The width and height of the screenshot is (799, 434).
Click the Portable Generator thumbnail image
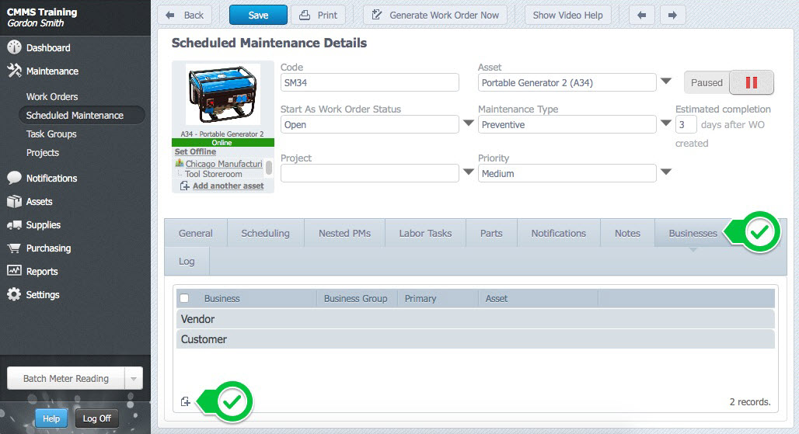point(223,94)
